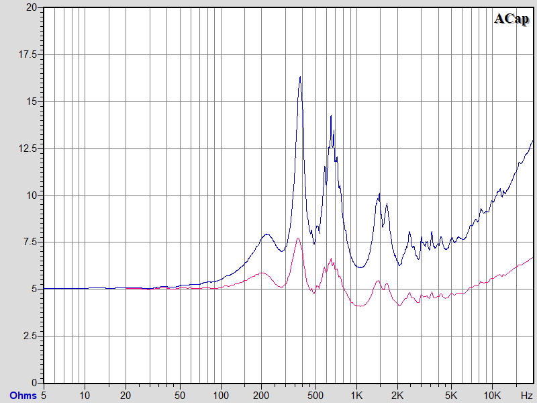
Task: Click the 10K frequency axis label
Action: [493, 394]
